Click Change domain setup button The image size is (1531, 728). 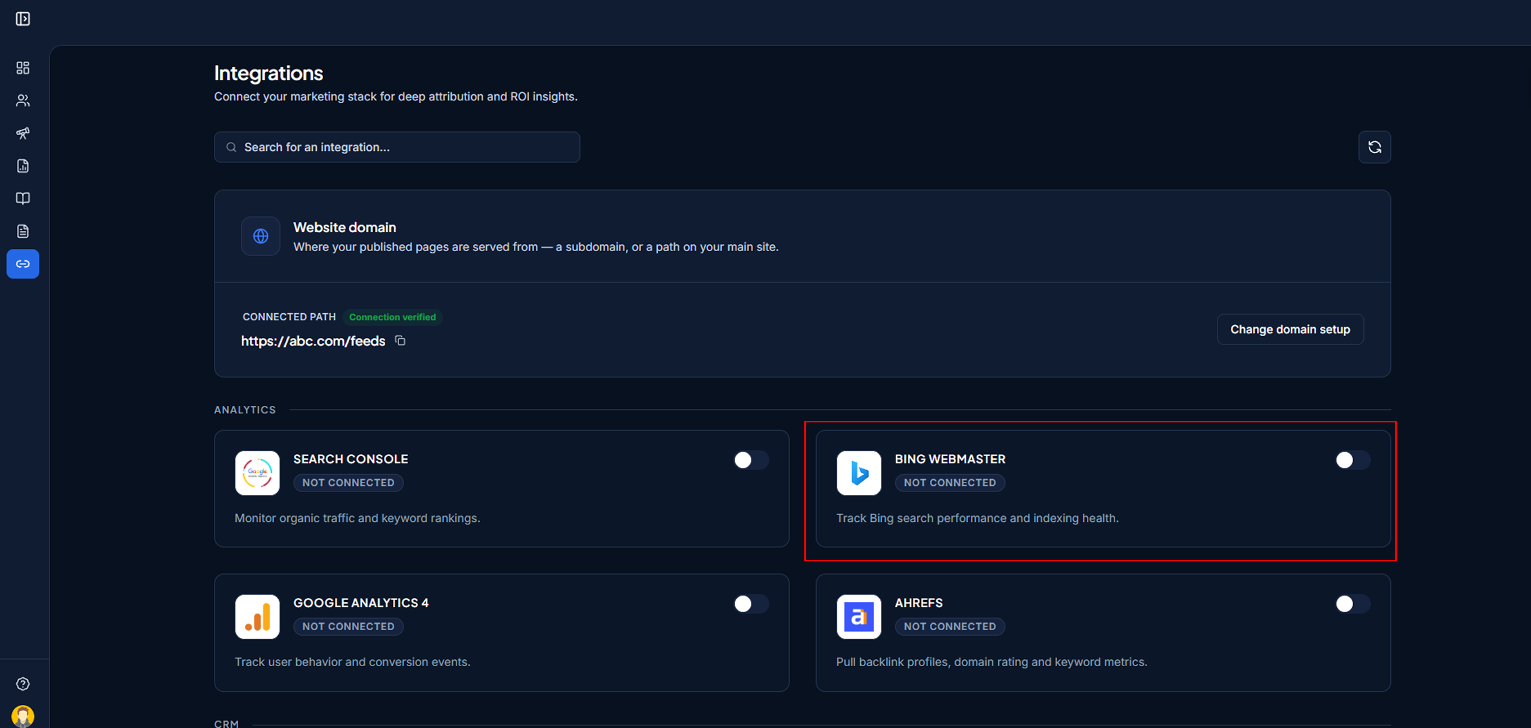coord(1290,329)
